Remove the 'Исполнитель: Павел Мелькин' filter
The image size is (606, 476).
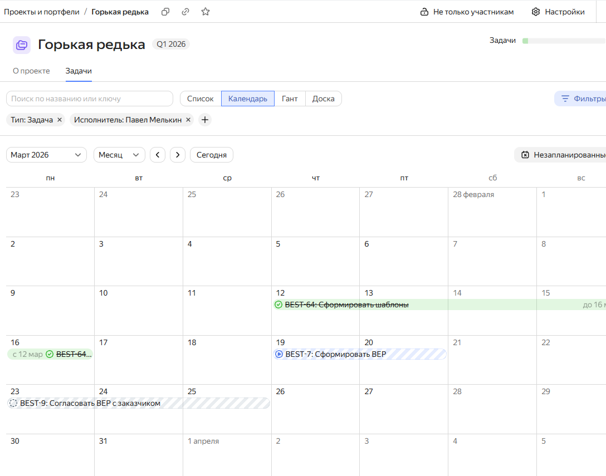pos(188,120)
